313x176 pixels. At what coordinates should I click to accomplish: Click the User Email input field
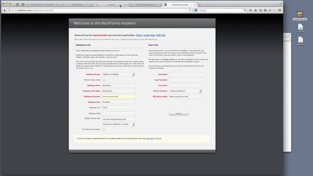(x=186, y=86)
